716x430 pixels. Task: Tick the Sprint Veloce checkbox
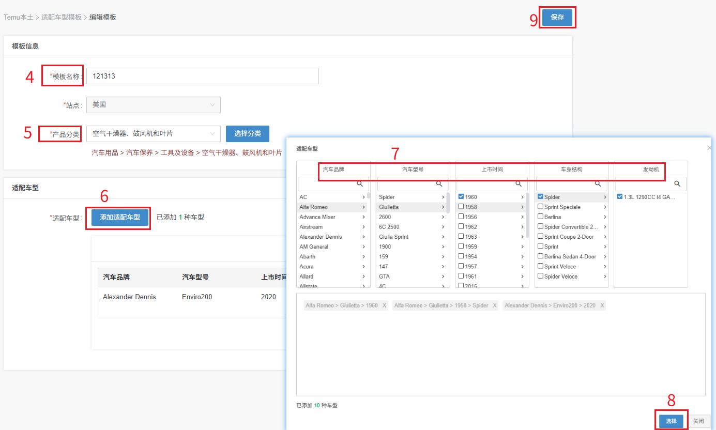click(541, 266)
